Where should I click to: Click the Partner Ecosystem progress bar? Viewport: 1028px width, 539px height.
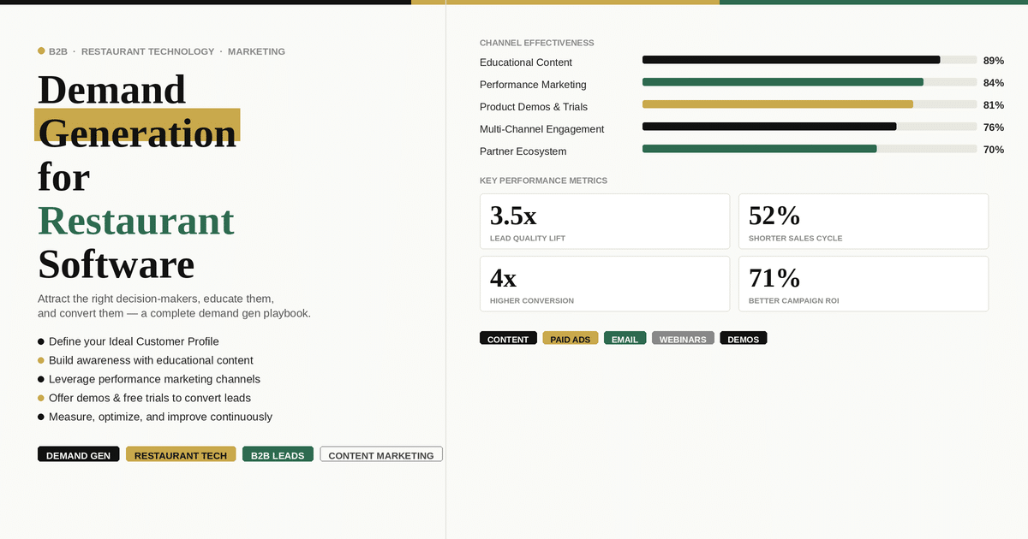(x=809, y=149)
